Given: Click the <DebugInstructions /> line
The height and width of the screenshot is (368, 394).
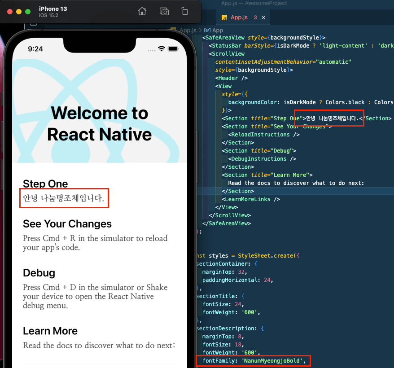Looking at the screenshot, I should 262,159.
